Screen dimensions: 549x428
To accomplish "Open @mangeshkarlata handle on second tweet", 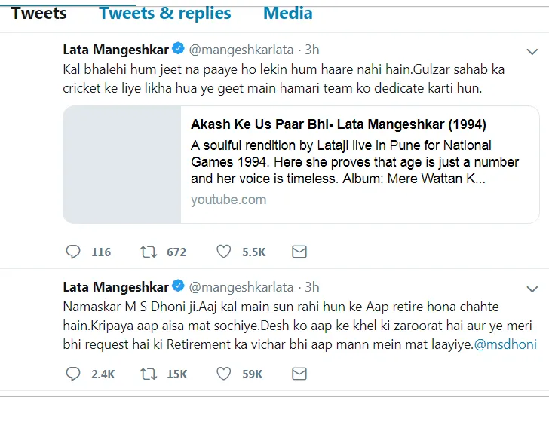I will point(241,287).
